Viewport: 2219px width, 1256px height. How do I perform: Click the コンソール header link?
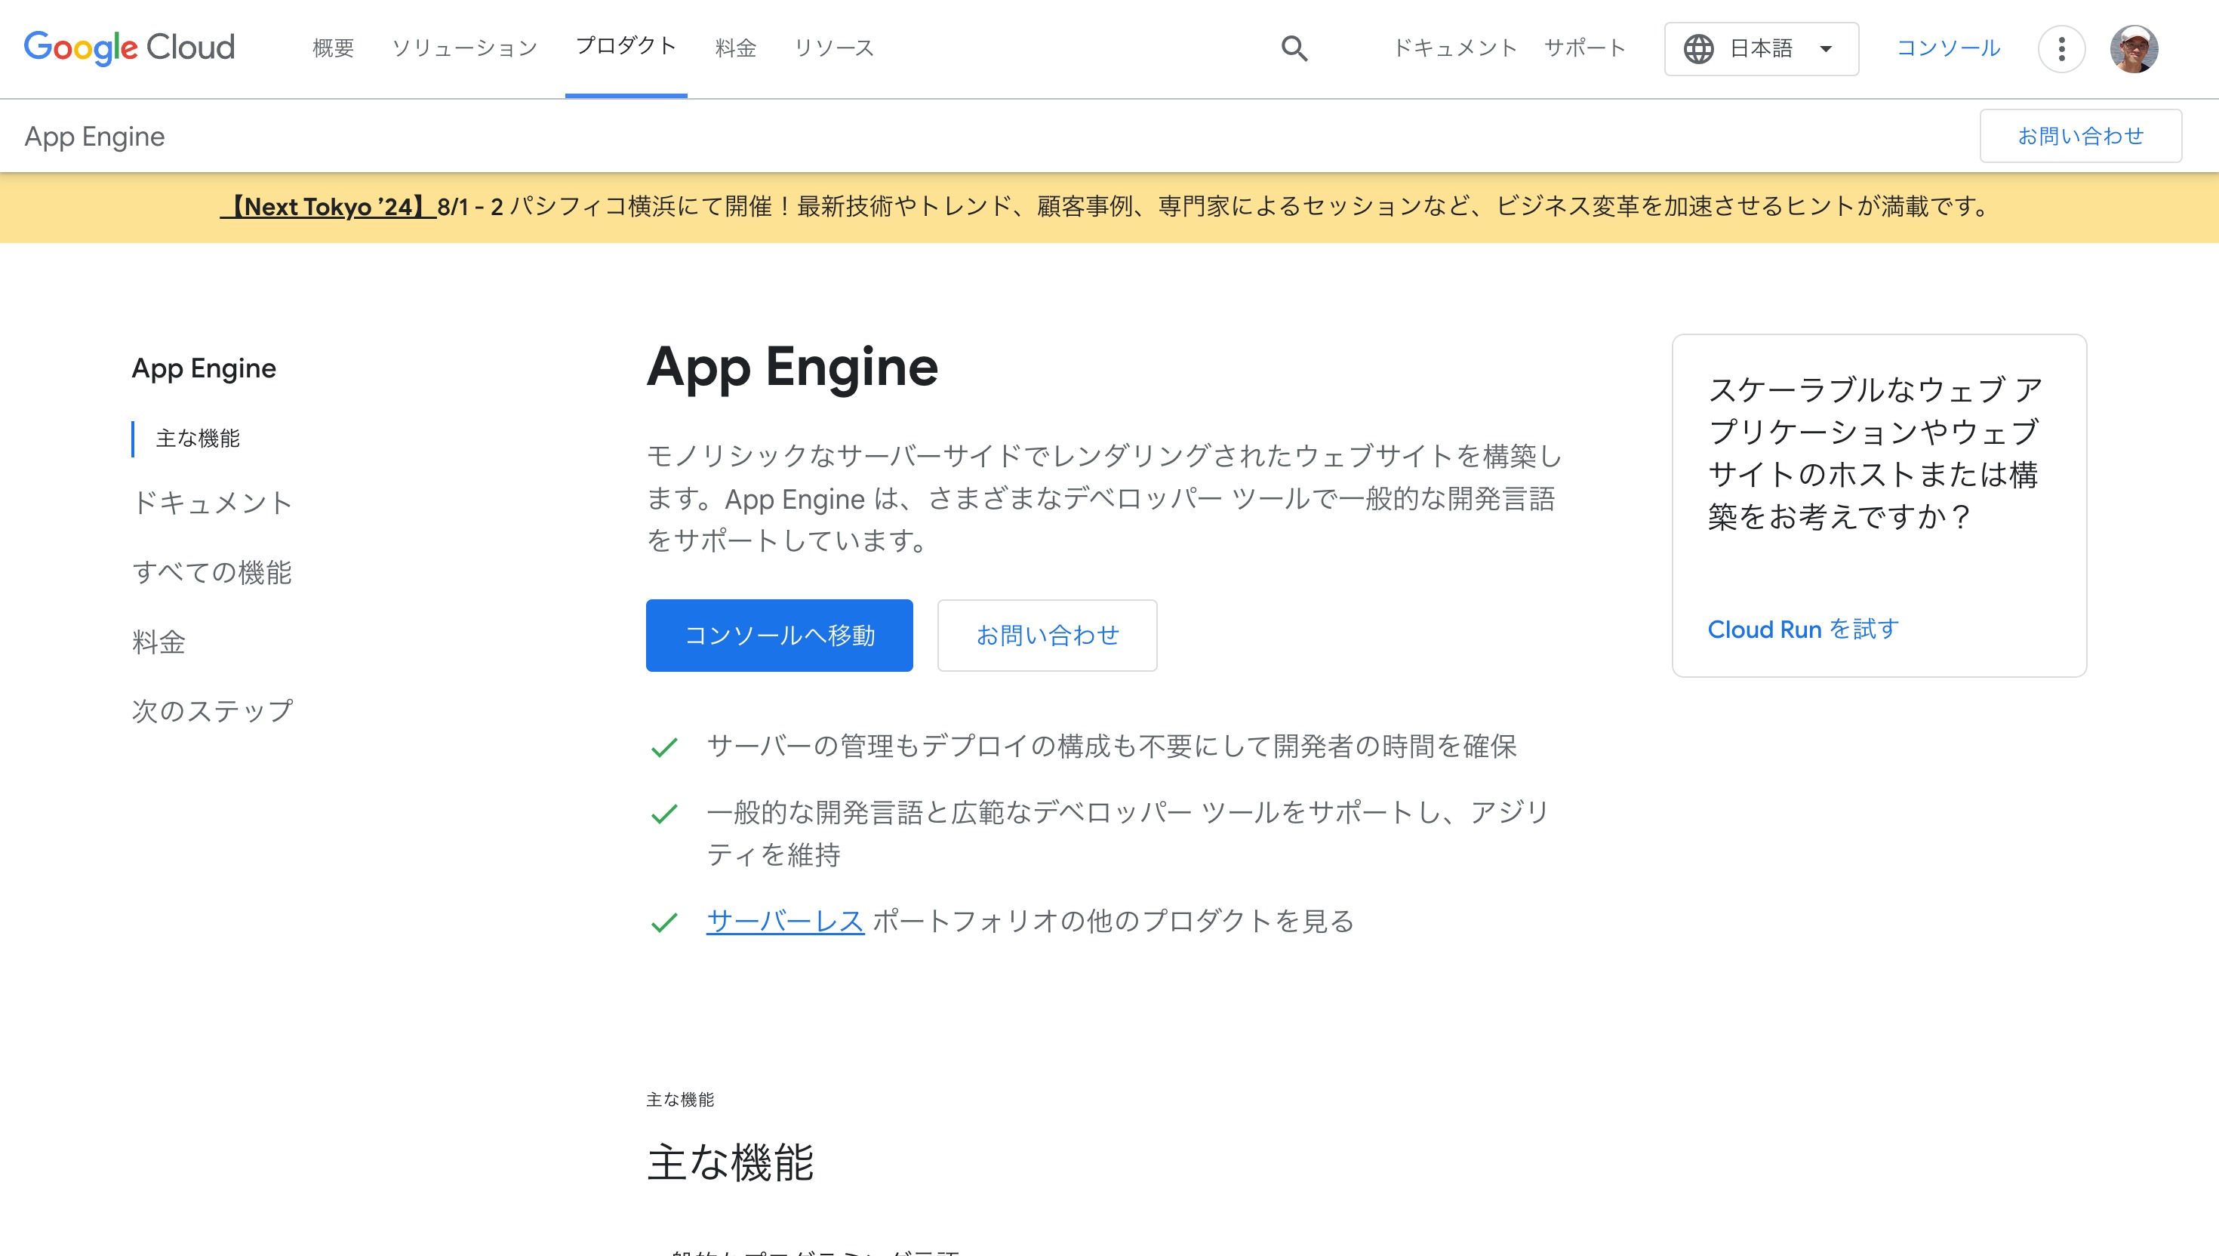click(1948, 48)
